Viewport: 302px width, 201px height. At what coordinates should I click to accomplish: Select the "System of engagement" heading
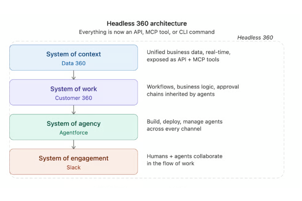tap(73, 158)
